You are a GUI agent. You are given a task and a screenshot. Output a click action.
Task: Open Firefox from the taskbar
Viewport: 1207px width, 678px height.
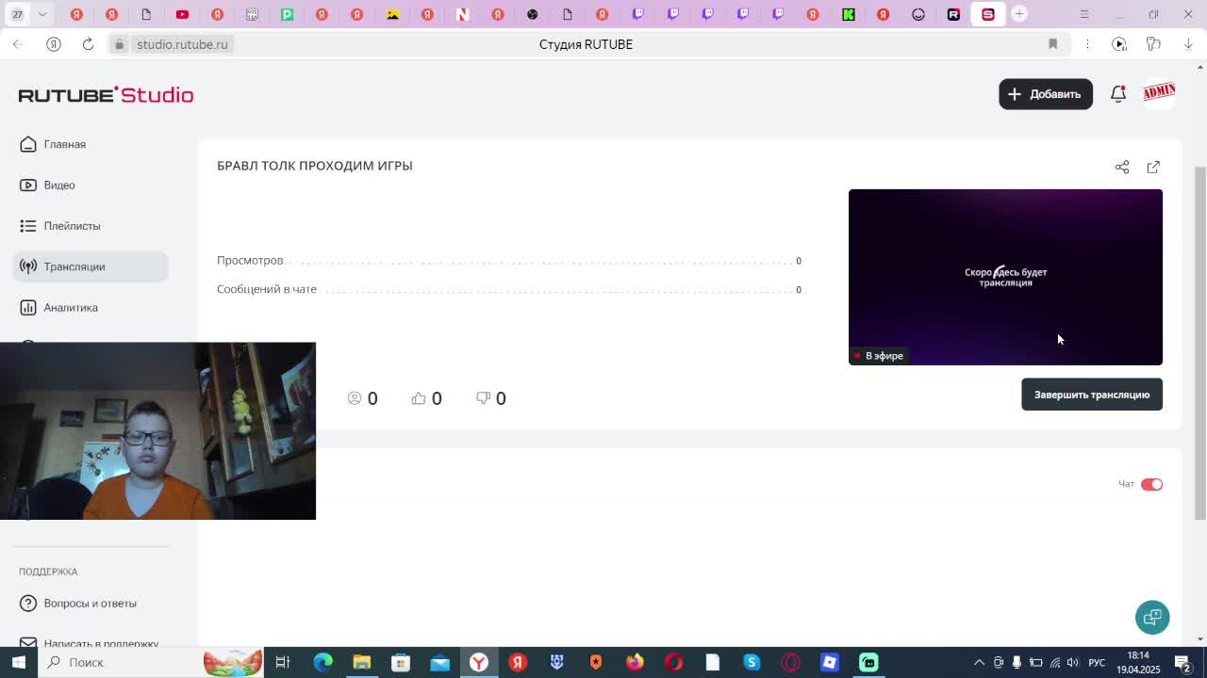635,662
